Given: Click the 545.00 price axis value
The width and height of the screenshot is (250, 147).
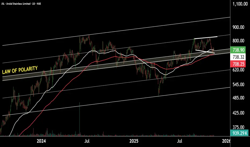Looking at the screenshot, I should pyautogui.click(x=238, y=84).
